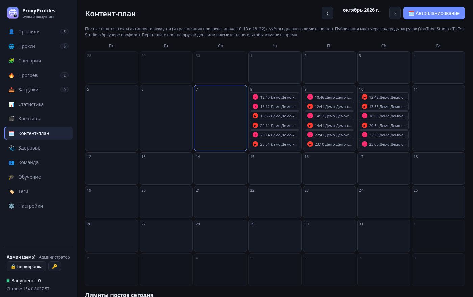
Task: Click the Обучение graduation cap icon
Action: tap(11, 177)
